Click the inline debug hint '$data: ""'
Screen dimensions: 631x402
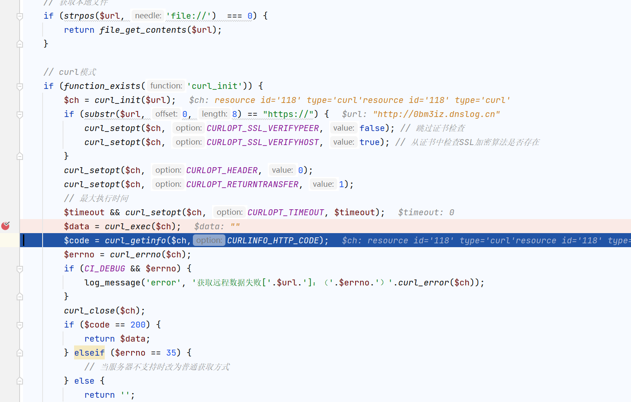click(217, 226)
